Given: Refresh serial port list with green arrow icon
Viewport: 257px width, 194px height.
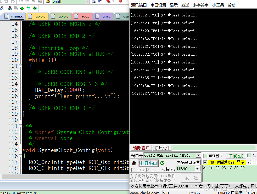Looking at the screenshot, I should click(162, 163).
